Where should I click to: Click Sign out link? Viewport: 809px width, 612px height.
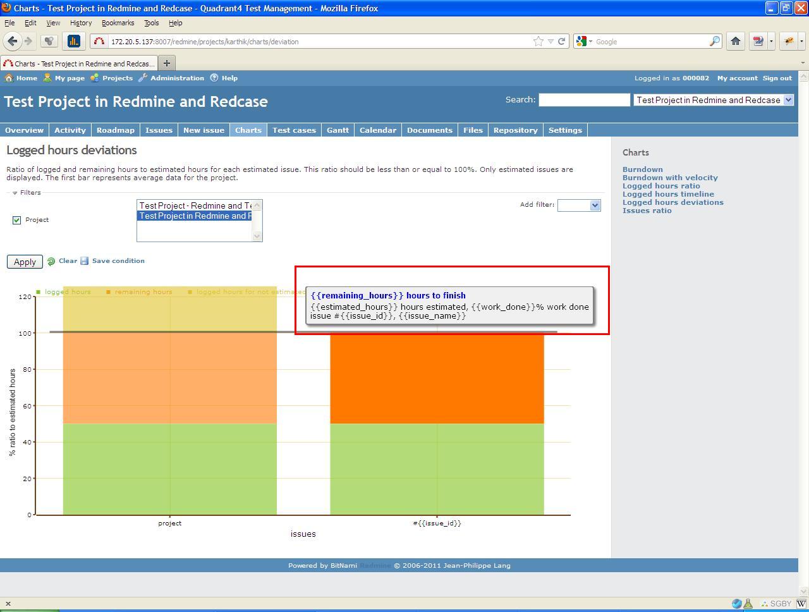tap(777, 78)
